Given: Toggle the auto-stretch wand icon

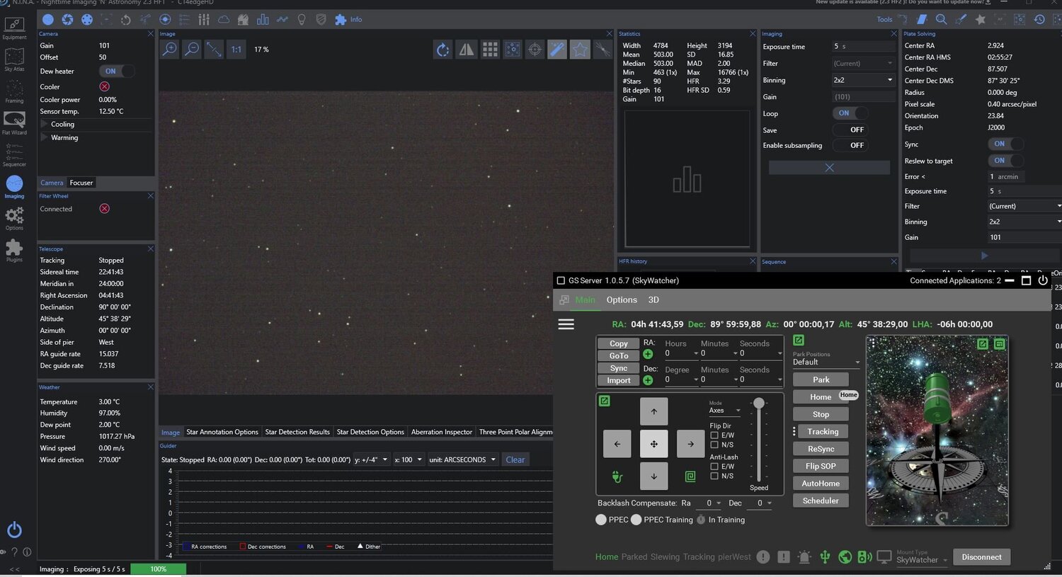Looking at the screenshot, I should click(x=557, y=50).
